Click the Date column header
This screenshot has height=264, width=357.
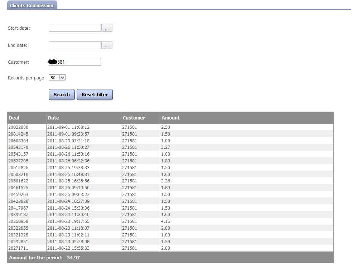tap(53, 118)
